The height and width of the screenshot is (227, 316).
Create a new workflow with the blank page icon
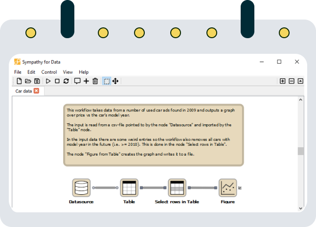[x=19, y=81]
